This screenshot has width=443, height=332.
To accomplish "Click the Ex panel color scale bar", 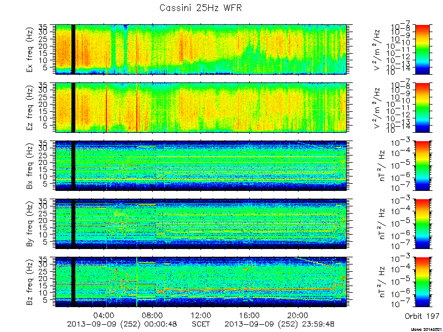I will [422, 49].
